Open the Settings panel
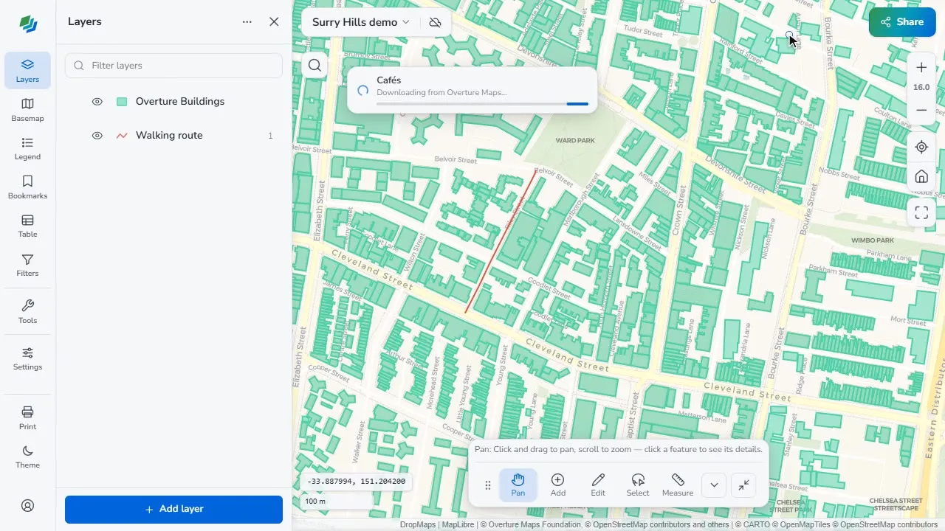The image size is (945, 531). point(27,358)
